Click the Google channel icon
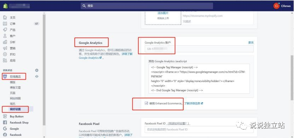The width and height of the screenshot is (294, 138). click(5, 129)
